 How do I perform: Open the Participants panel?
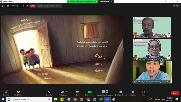pos(63,93)
